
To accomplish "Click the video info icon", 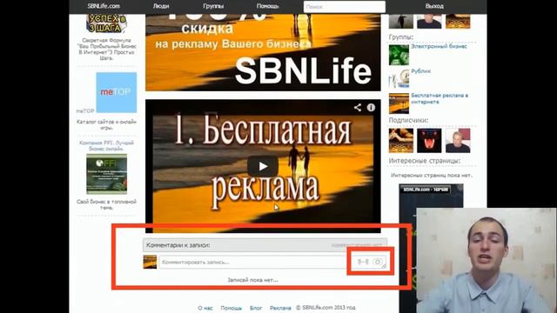I will tap(371, 107).
